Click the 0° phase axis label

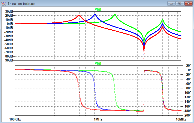[x=189, y=70]
